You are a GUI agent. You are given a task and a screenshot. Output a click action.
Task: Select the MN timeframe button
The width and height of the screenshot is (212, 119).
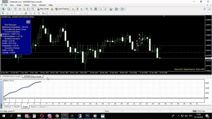pos(85,13)
